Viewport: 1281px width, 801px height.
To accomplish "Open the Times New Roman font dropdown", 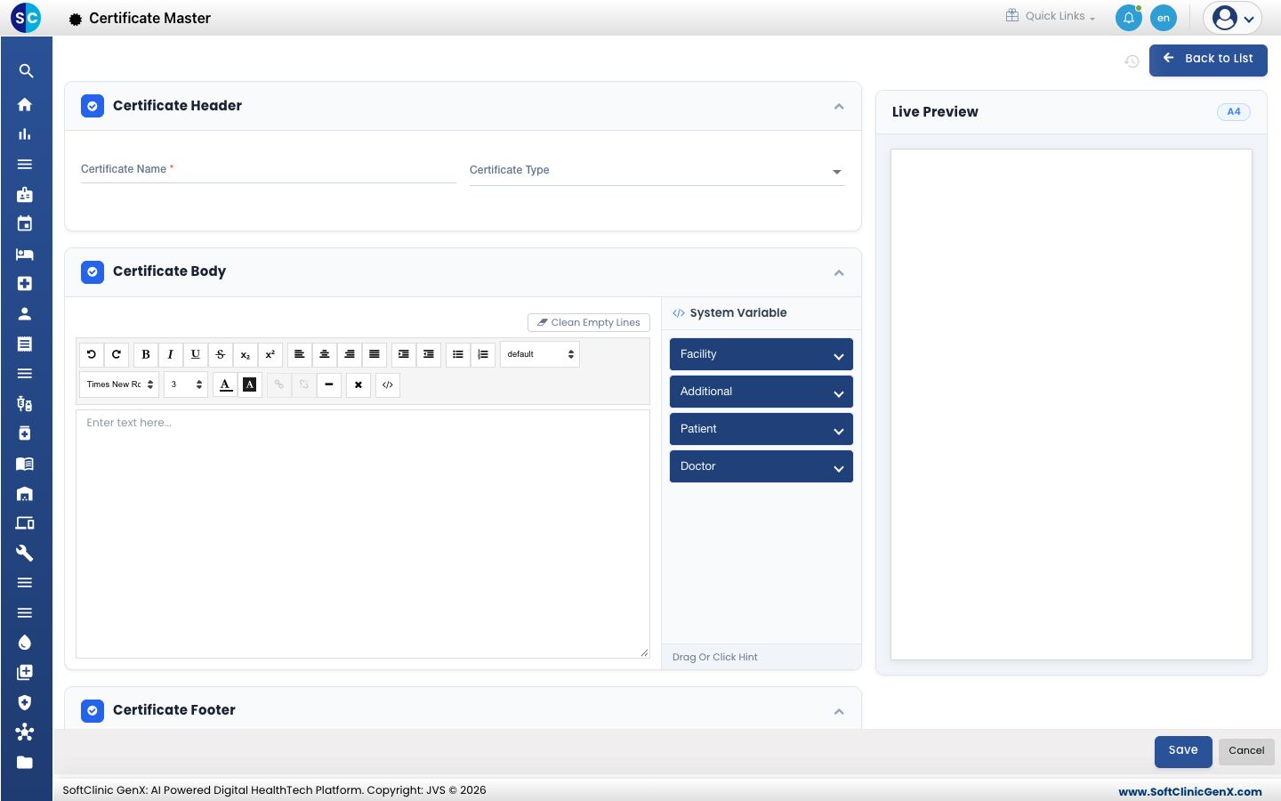I will pos(119,384).
